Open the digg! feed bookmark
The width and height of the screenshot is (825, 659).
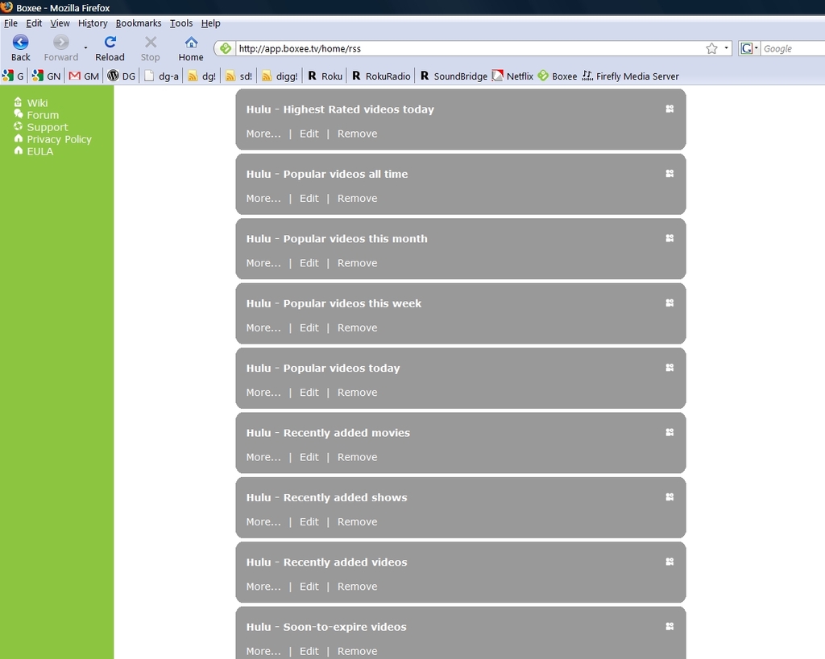(280, 76)
